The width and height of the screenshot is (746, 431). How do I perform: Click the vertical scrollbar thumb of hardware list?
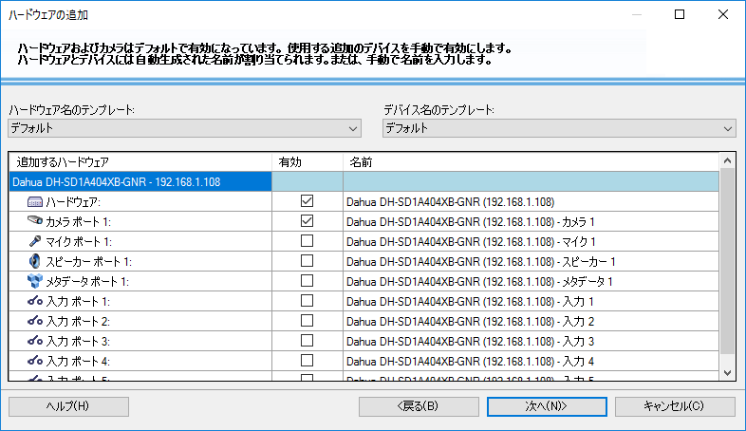[x=727, y=261]
